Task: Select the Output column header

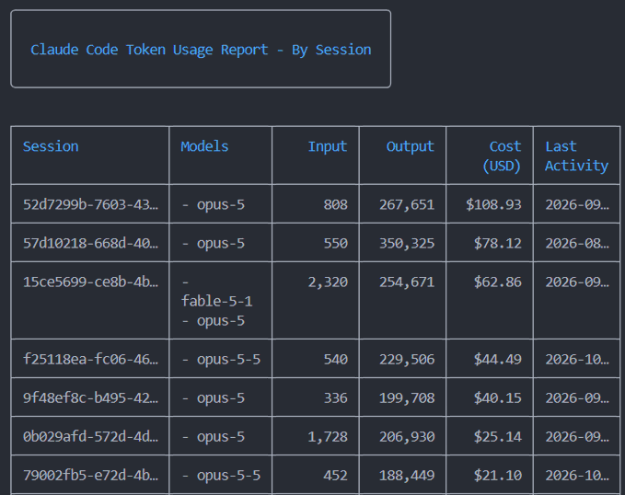Action: (411, 146)
